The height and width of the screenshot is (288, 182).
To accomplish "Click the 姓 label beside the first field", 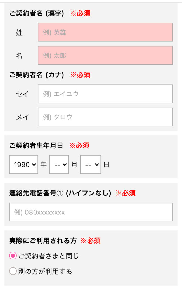I will pos(19,32).
